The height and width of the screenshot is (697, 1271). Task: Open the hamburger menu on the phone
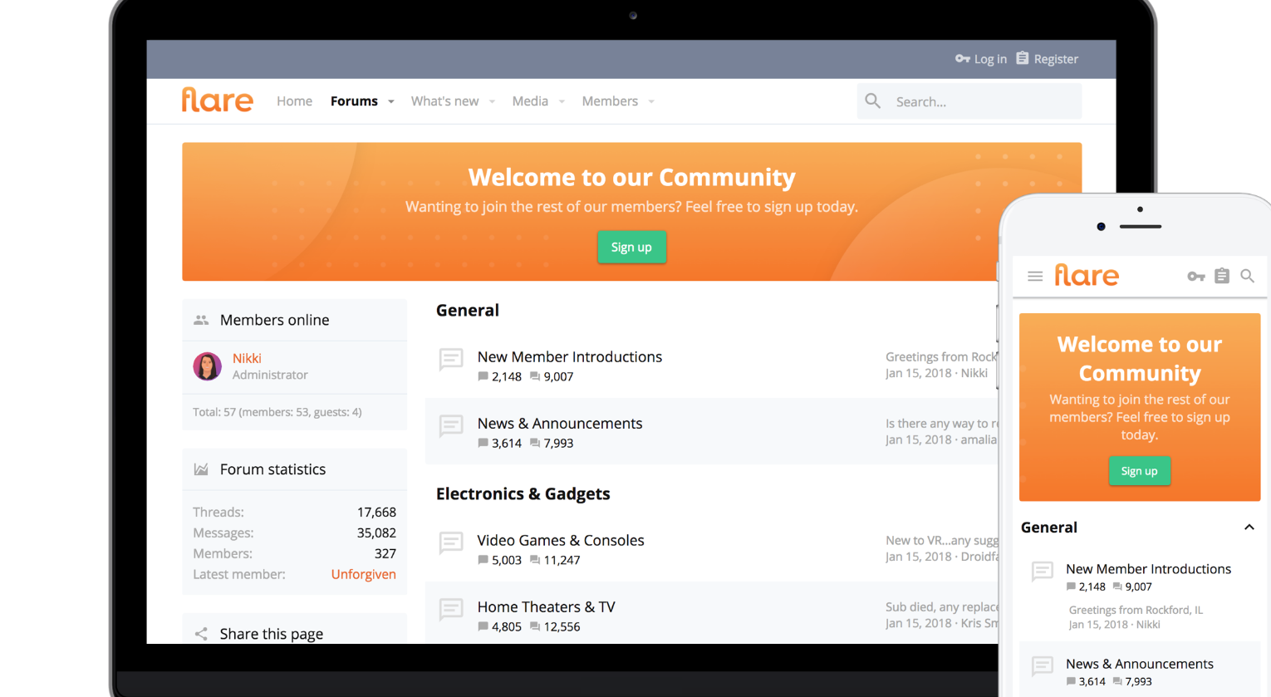coord(1035,276)
